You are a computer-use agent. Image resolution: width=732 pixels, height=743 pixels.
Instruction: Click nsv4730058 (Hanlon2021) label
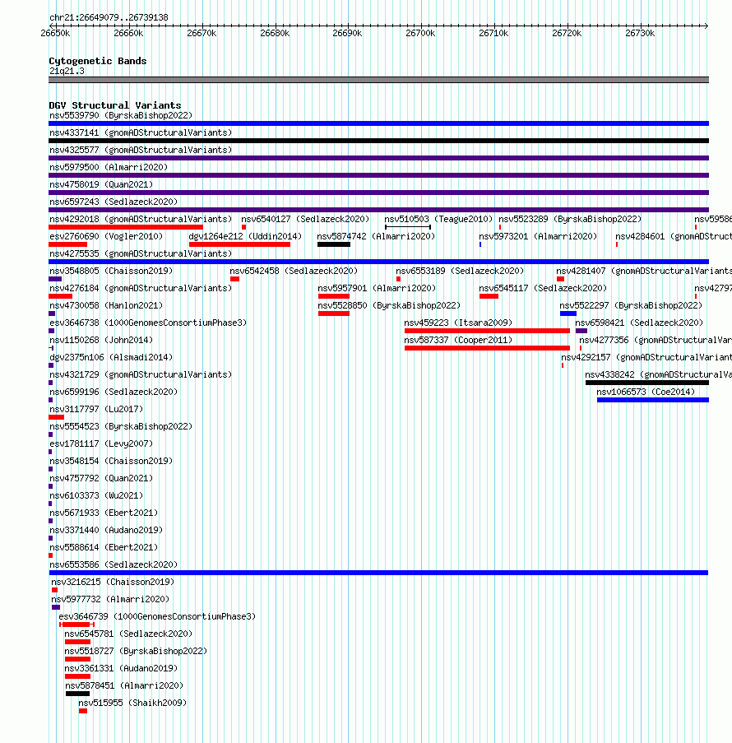click(106, 305)
